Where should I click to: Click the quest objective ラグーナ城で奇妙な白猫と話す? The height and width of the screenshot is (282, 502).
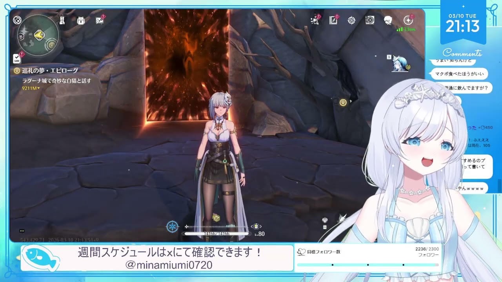(56, 81)
